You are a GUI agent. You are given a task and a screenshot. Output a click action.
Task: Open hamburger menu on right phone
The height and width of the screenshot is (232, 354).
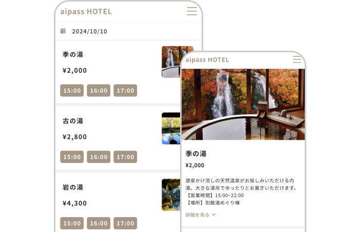click(297, 59)
